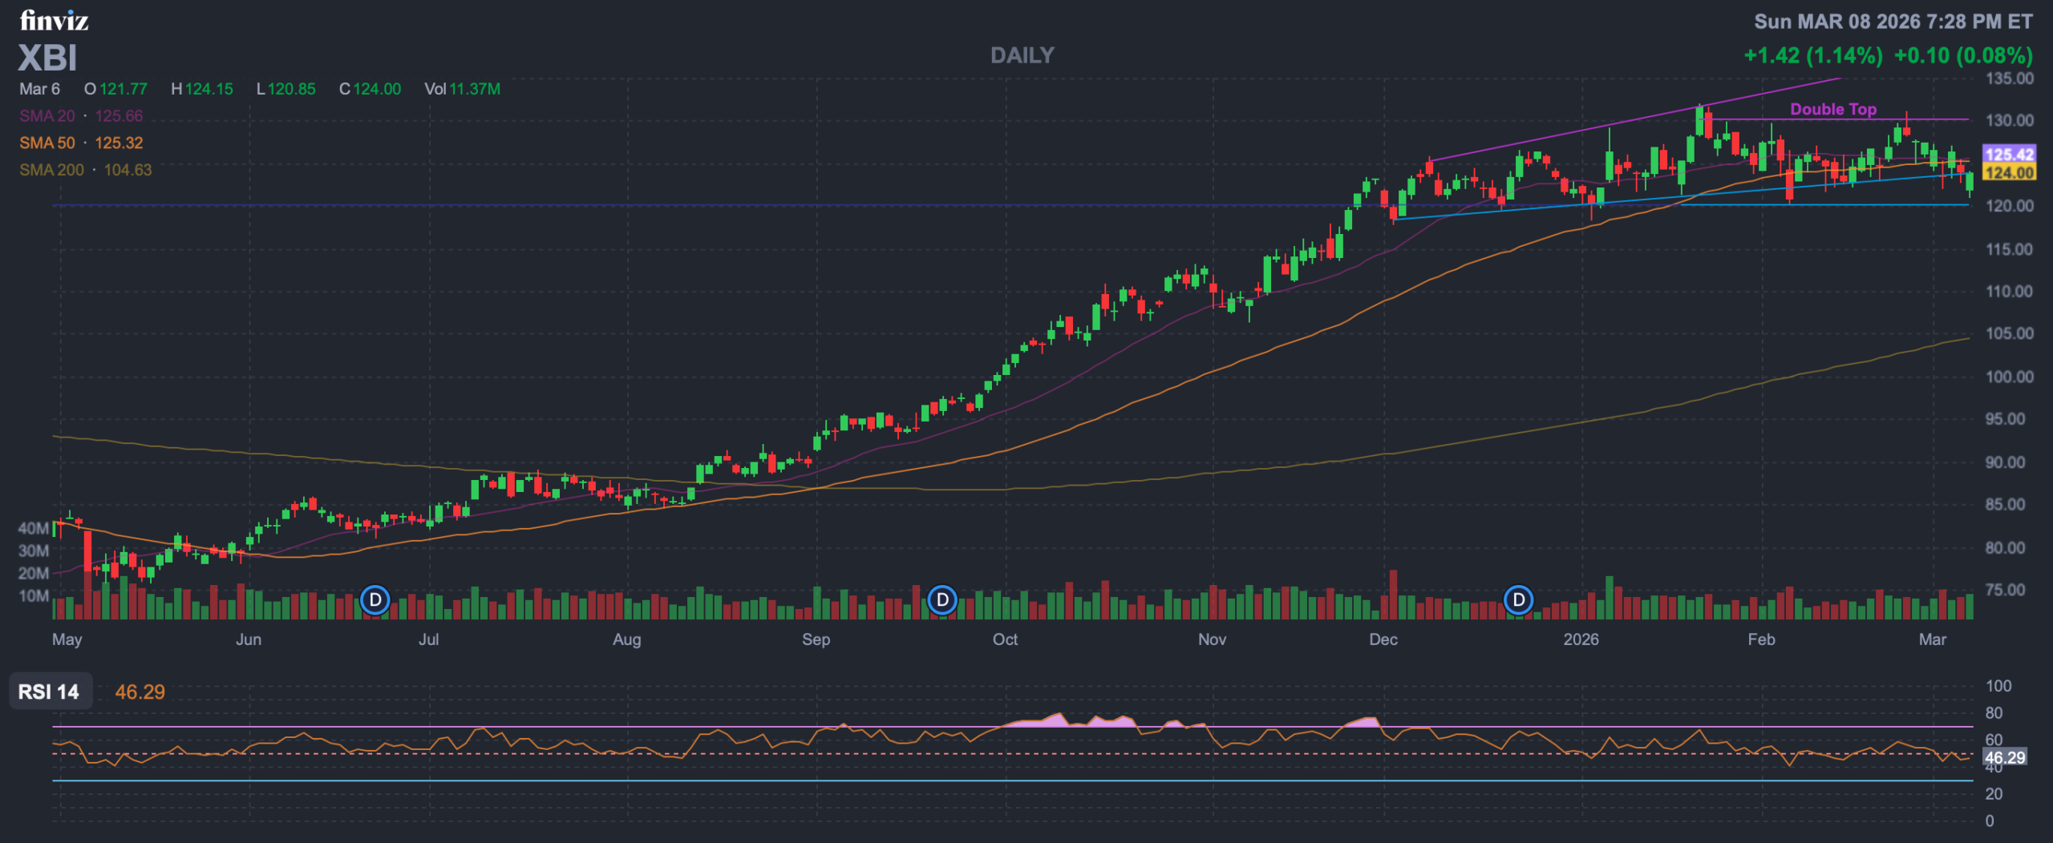Click the +0.10 (0.08%) change value
The height and width of the screenshot is (843, 2053).
point(1963,55)
